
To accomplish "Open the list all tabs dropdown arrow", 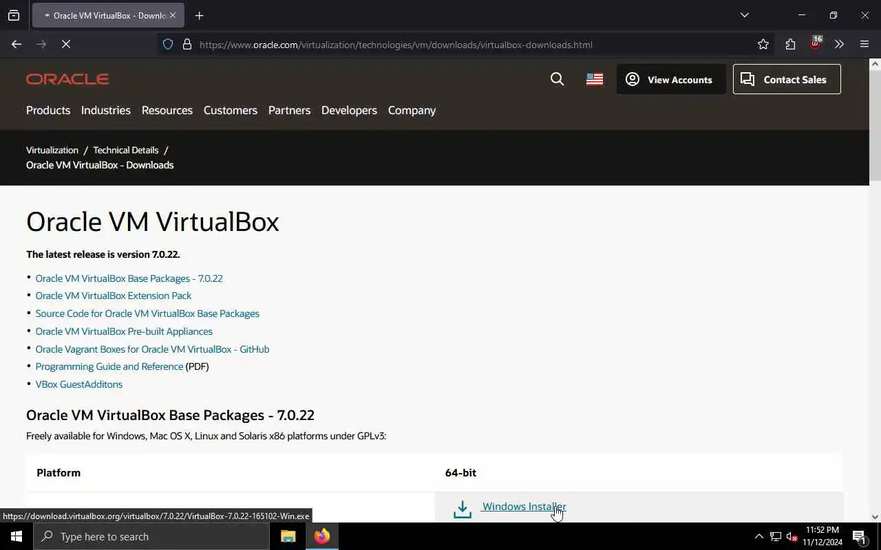I will click(744, 15).
